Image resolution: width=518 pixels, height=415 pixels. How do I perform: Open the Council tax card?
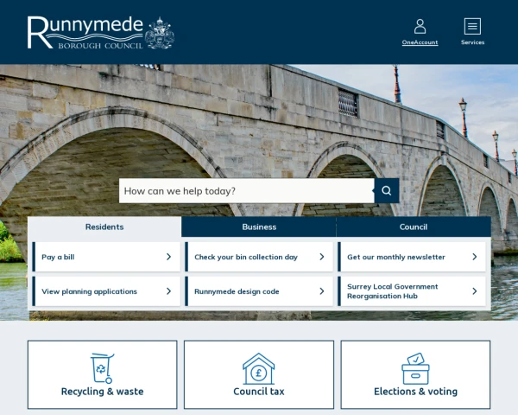[259, 374]
